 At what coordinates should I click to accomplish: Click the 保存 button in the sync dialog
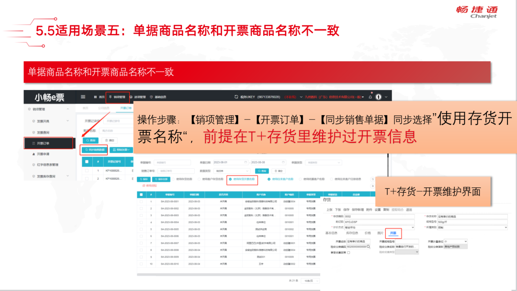tap(144, 179)
